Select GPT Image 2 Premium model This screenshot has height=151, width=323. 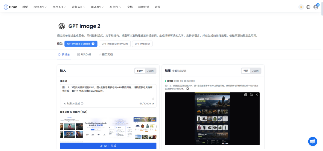[115, 44]
